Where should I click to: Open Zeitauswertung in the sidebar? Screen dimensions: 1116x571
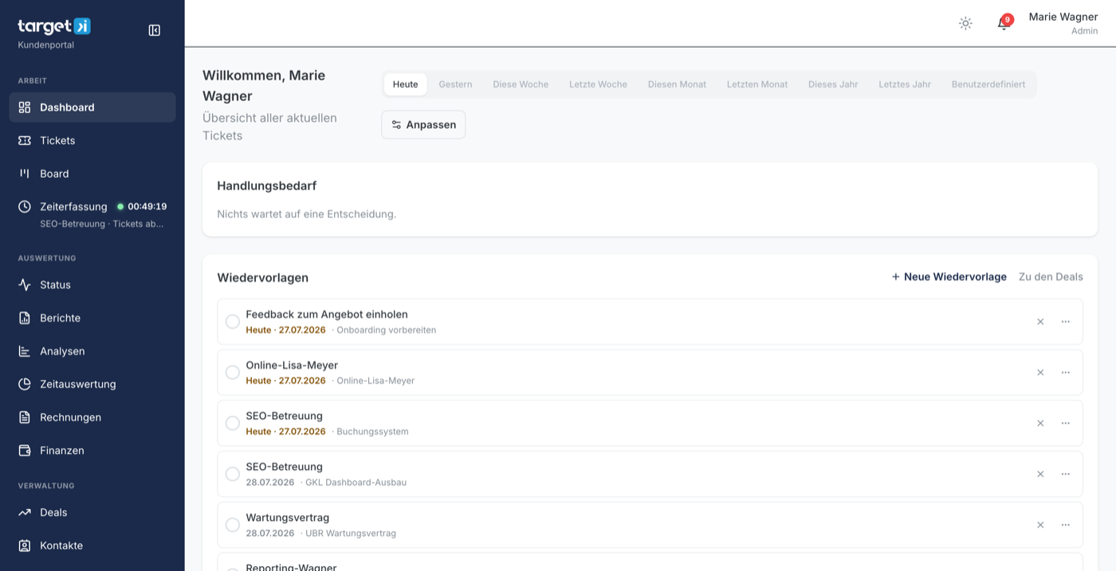point(92,384)
